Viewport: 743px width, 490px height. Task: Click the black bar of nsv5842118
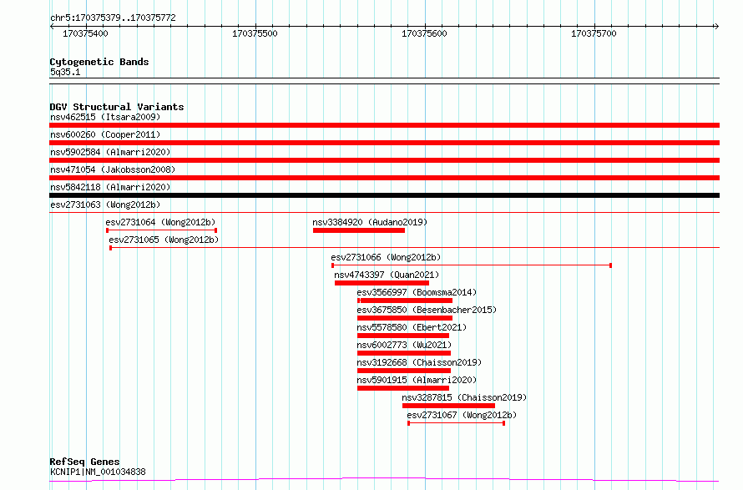tap(384, 195)
